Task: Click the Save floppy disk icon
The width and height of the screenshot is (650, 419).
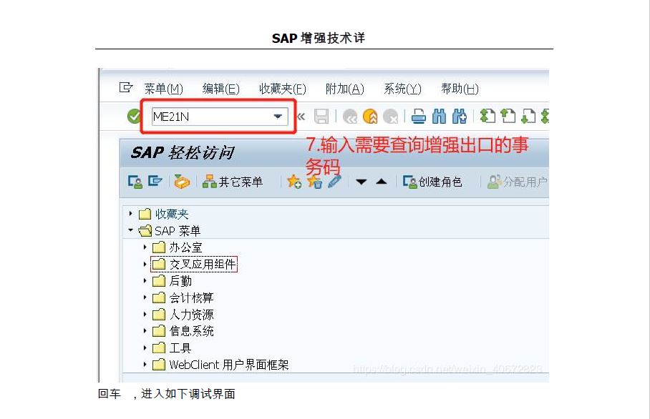Action: click(321, 117)
